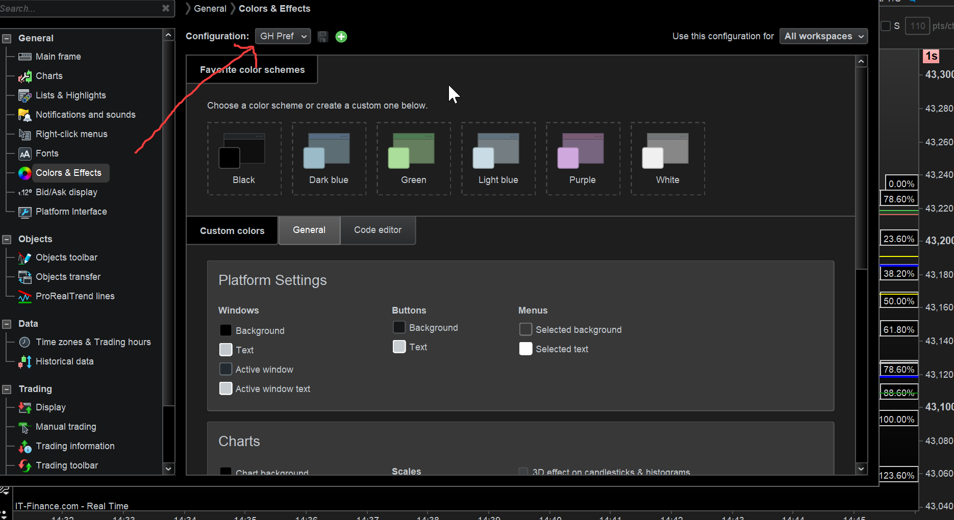Change the Active window text color swatch

(225, 388)
